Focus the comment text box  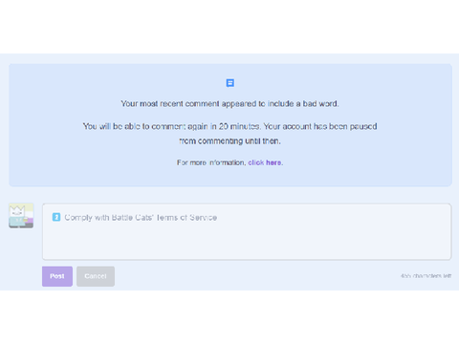[x=247, y=231]
